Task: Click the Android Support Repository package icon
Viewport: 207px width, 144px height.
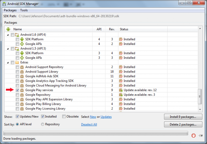Action: (22, 67)
